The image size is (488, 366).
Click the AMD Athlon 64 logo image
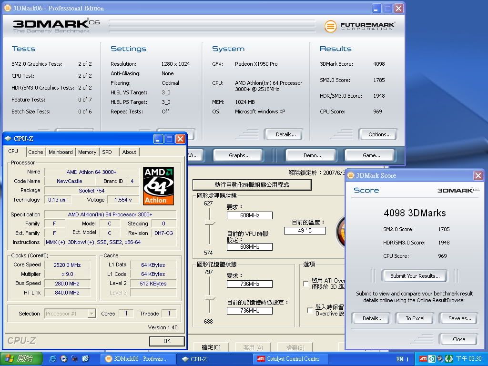click(158, 186)
